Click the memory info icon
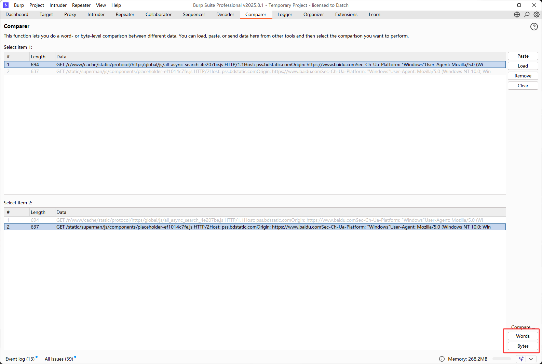 442,359
